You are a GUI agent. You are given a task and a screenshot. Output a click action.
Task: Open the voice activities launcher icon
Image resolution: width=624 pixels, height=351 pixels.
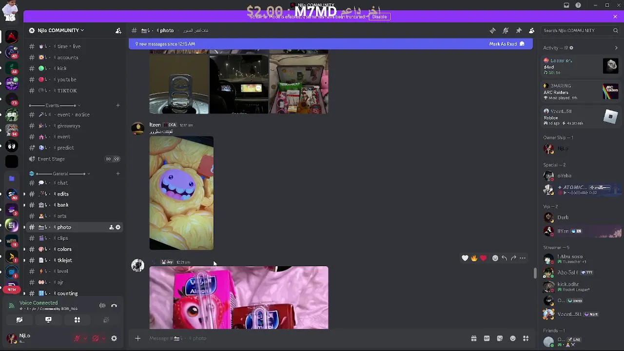click(77, 320)
